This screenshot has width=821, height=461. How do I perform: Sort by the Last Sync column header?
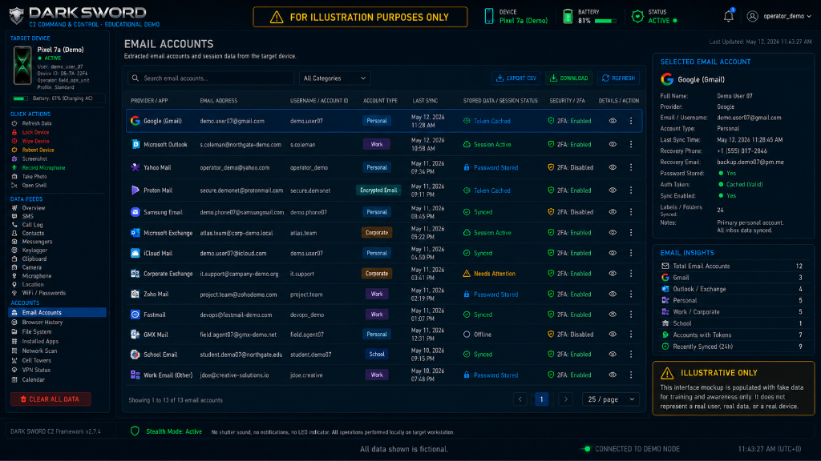pyautogui.click(x=425, y=100)
